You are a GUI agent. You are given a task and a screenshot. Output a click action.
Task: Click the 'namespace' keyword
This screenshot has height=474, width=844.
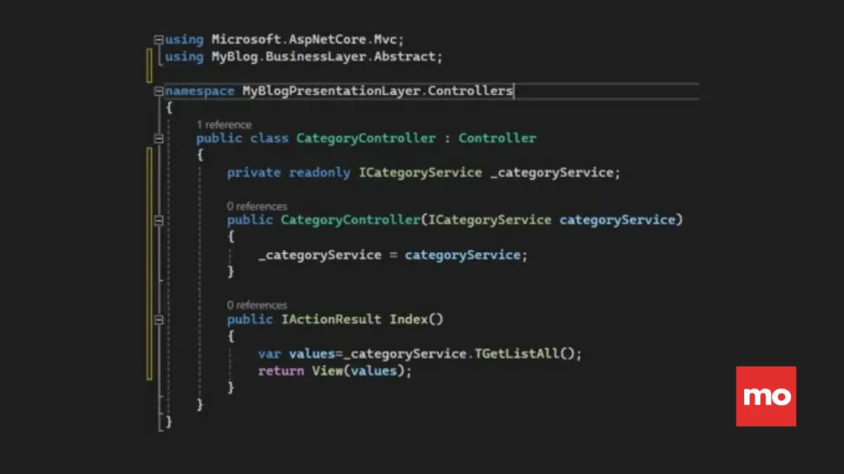200,91
